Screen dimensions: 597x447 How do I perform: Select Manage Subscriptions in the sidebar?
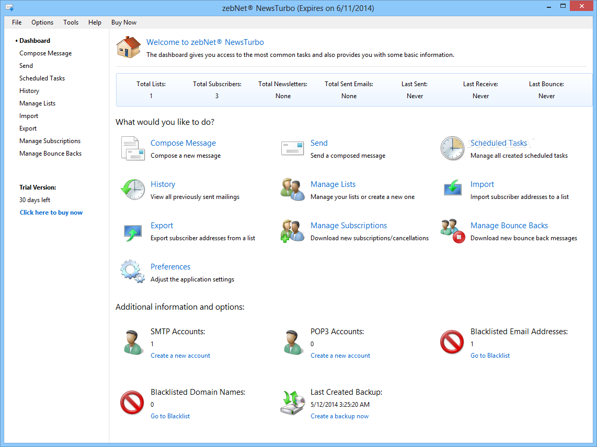pyautogui.click(x=50, y=141)
